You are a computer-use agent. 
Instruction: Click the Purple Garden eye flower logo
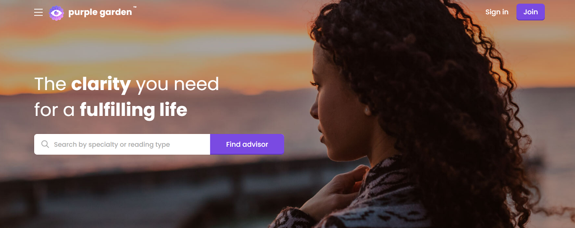click(56, 13)
